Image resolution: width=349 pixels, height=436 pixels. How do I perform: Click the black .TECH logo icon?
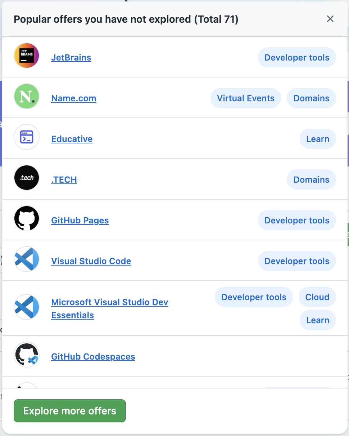pyautogui.click(x=26, y=178)
